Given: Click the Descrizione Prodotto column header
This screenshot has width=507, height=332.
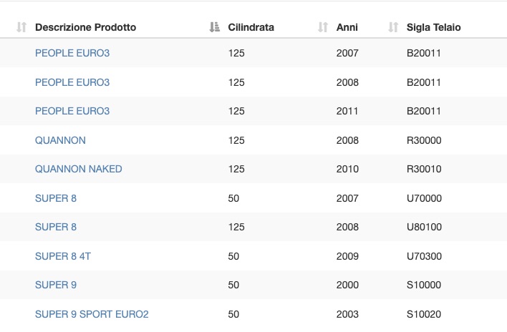Looking at the screenshot, I should [85, 27].
